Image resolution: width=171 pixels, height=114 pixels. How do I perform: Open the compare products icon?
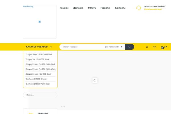[x=147, y=47]
